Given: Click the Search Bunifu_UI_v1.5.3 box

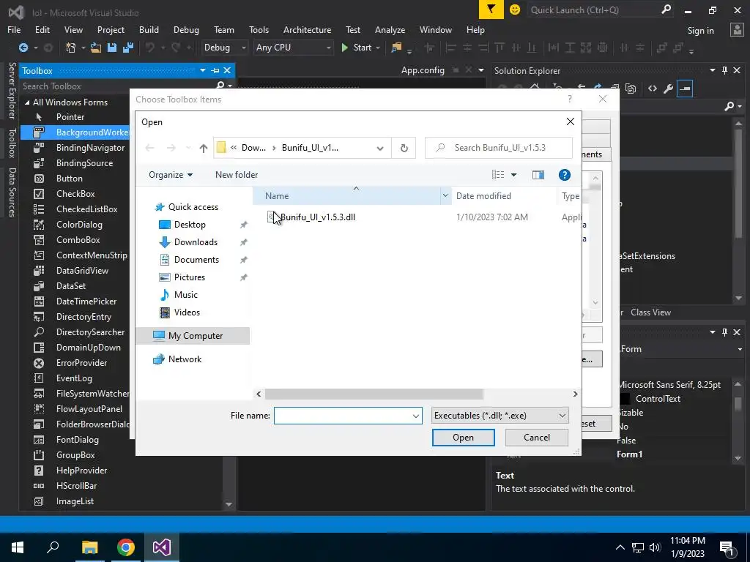Looking at the screenshot, I should tap(498, 148).
